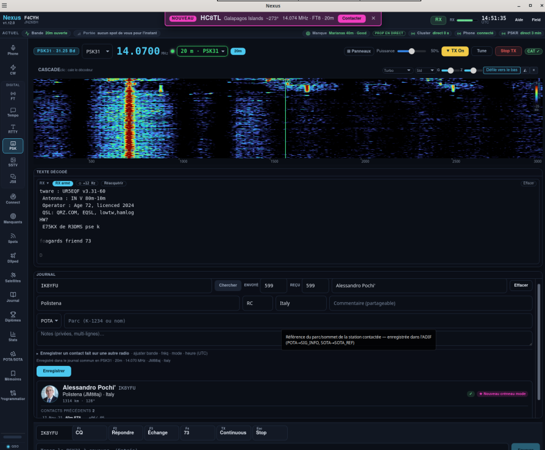This screenshot has height=450, width=545.
Task: Toggle the RX armé pill
Action: click(63, 183)
